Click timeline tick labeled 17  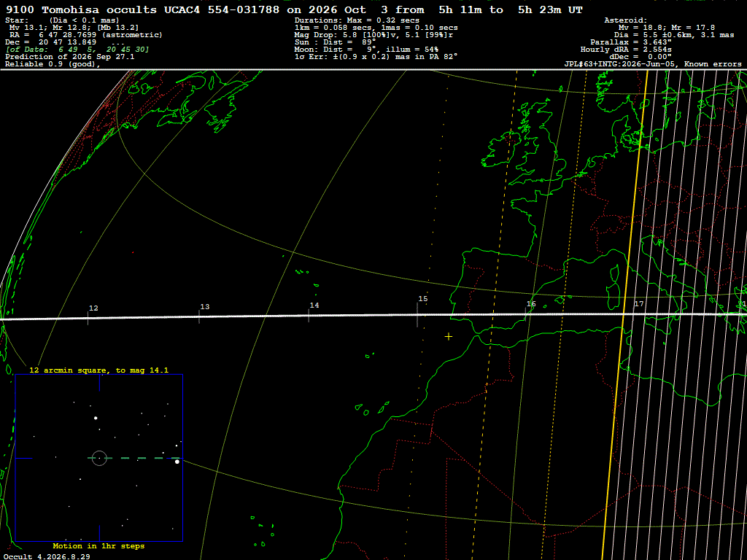tap(639, 304)
